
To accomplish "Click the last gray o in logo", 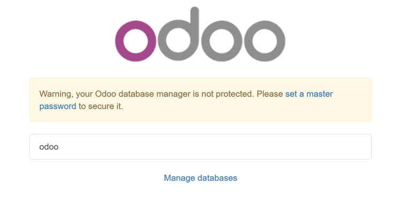I will (265, 41).
